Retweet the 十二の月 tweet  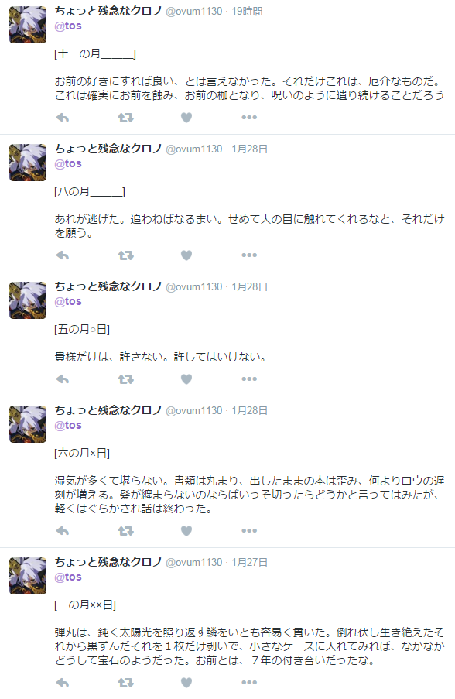click(x=125, y=118)
